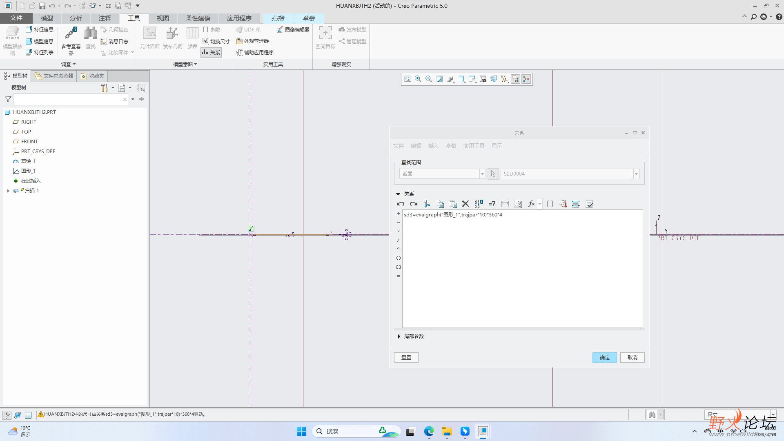
Task: Click Zoom In icon in graphics toolbar
Action: tap(418, 79)
